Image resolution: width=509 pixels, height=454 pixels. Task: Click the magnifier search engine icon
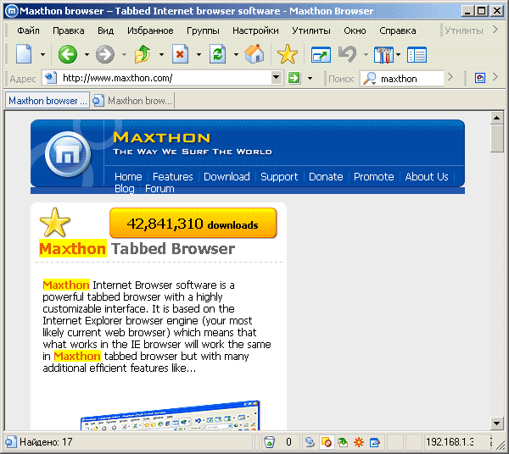coord(369,79)
